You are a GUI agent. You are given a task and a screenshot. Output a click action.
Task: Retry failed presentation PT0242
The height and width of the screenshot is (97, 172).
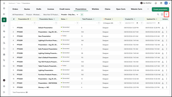point(163,36)
